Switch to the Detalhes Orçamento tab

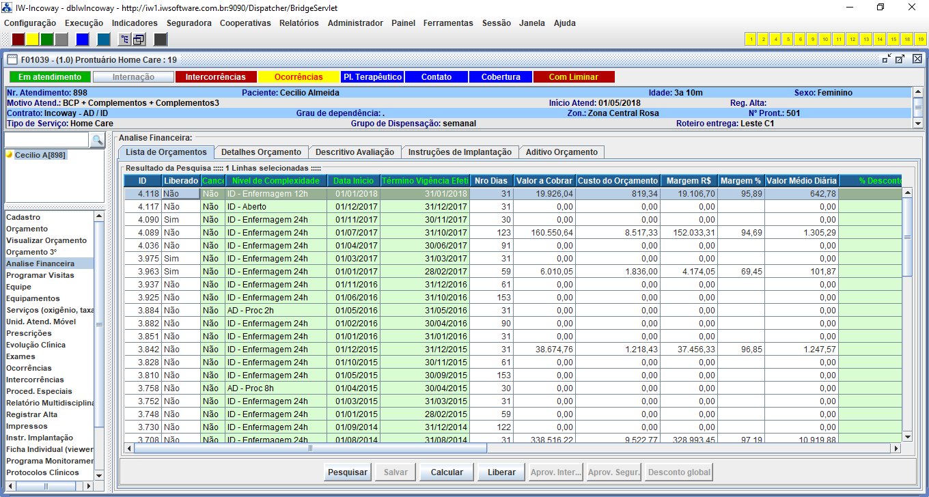click(261, 152)
